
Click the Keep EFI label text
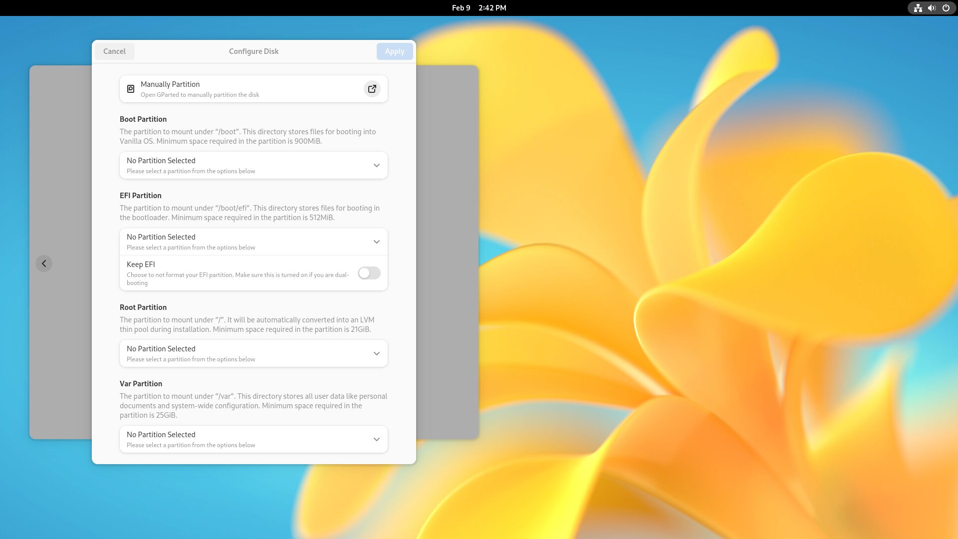click(141, 265)
